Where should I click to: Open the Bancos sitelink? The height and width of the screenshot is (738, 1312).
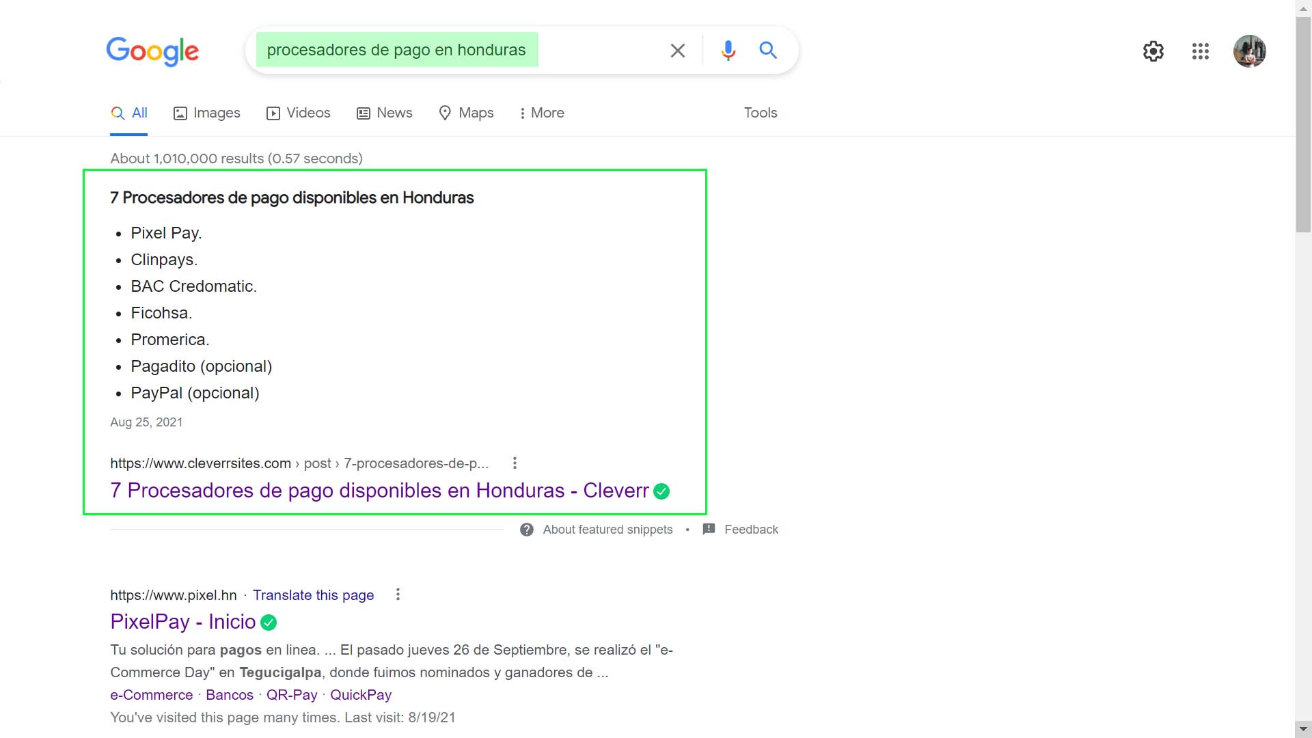click(230, 695)
